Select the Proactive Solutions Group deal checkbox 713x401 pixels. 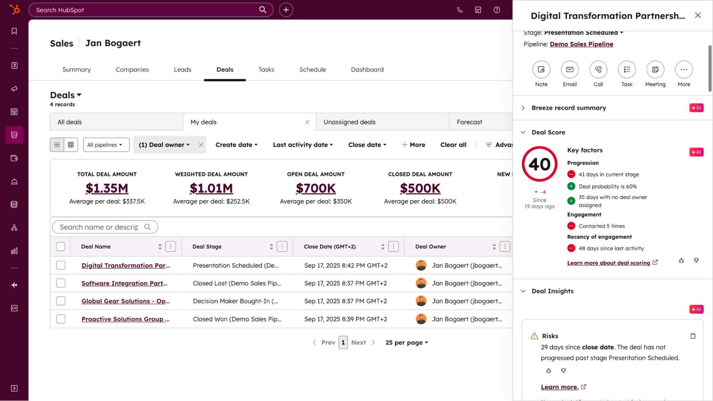click(61, 319)
